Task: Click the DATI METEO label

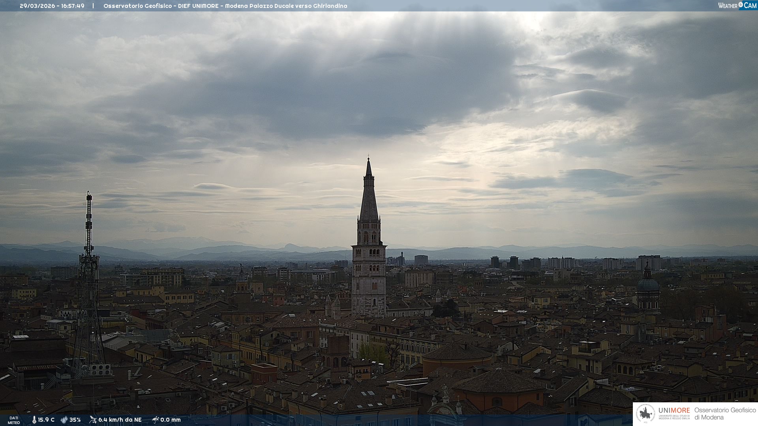Action: pyautogui.click(x=14, y=420)
